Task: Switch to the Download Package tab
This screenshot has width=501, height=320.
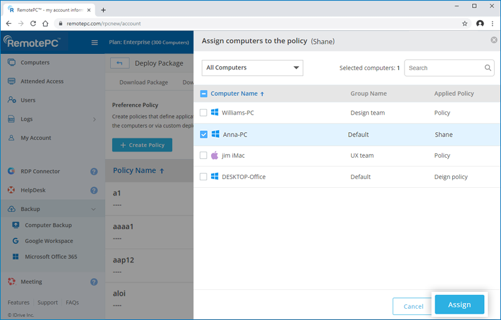Action: click(143, 83)
